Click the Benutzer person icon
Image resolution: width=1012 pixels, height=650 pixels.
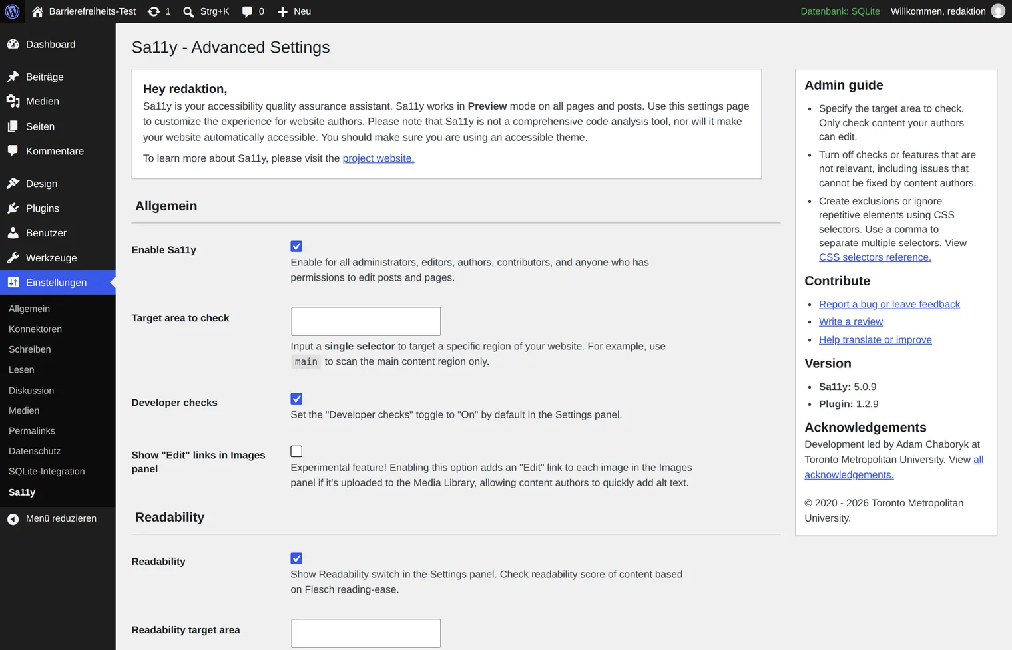(13, 233)
